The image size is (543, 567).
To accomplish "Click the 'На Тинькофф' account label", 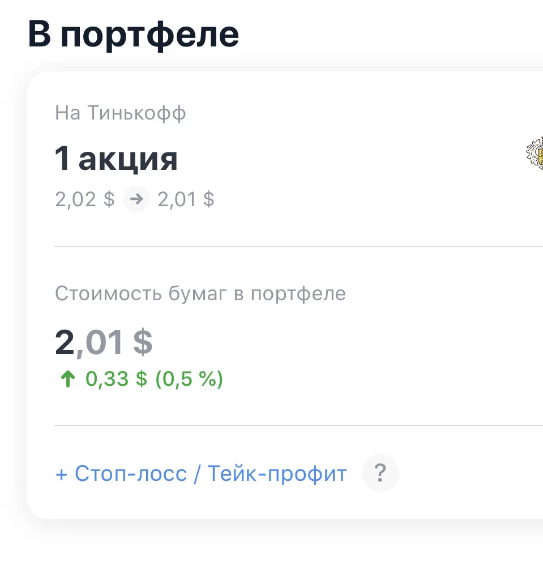I will [x=121, y=113].
